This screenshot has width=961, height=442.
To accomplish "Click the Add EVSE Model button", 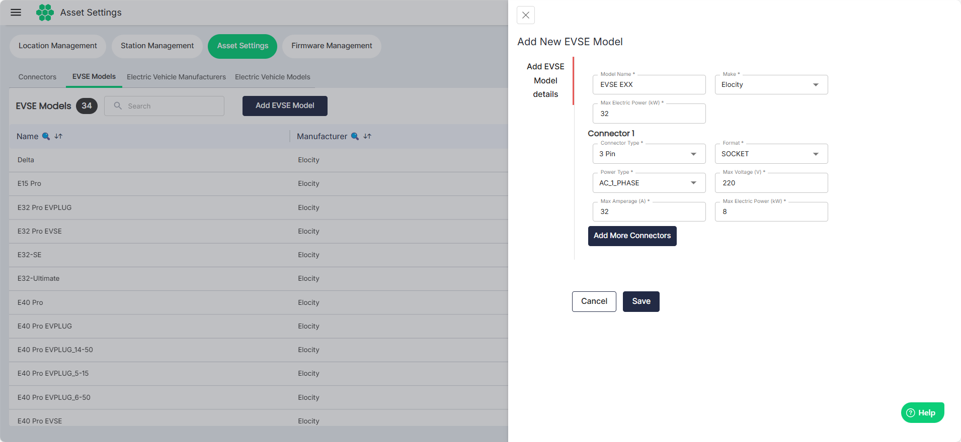I will pos(285,105).
